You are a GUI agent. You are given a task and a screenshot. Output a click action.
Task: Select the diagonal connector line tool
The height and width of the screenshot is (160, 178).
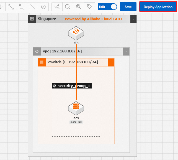click(x=11, y=7)
